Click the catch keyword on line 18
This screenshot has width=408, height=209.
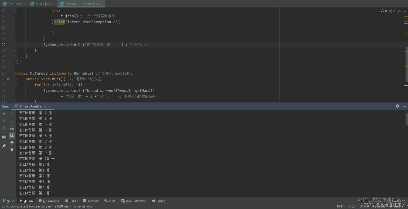60,22
